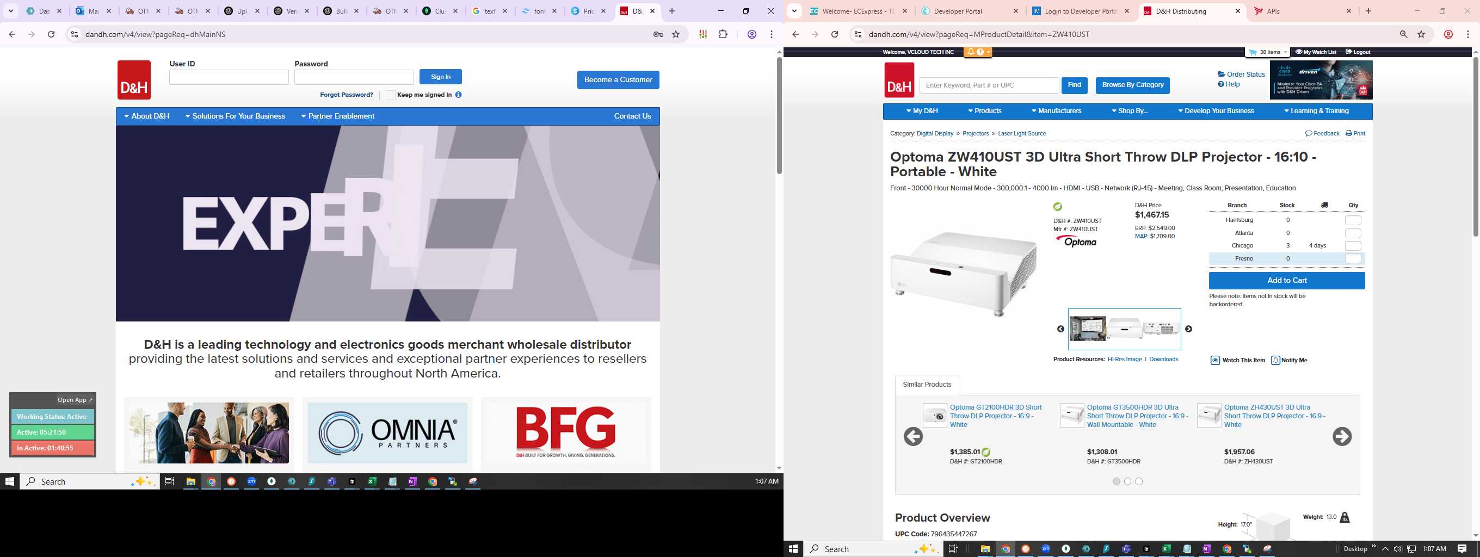Click the Projectors breadcrumb link
Image resolution: width=1480 pixels, height=557 pixels.
click(976, 133)
